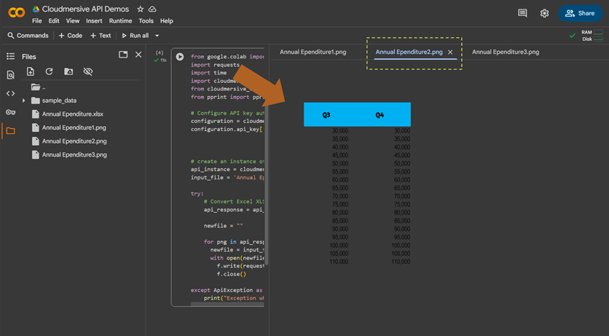
Task: Open the Runtime menu
Action: 119,21
